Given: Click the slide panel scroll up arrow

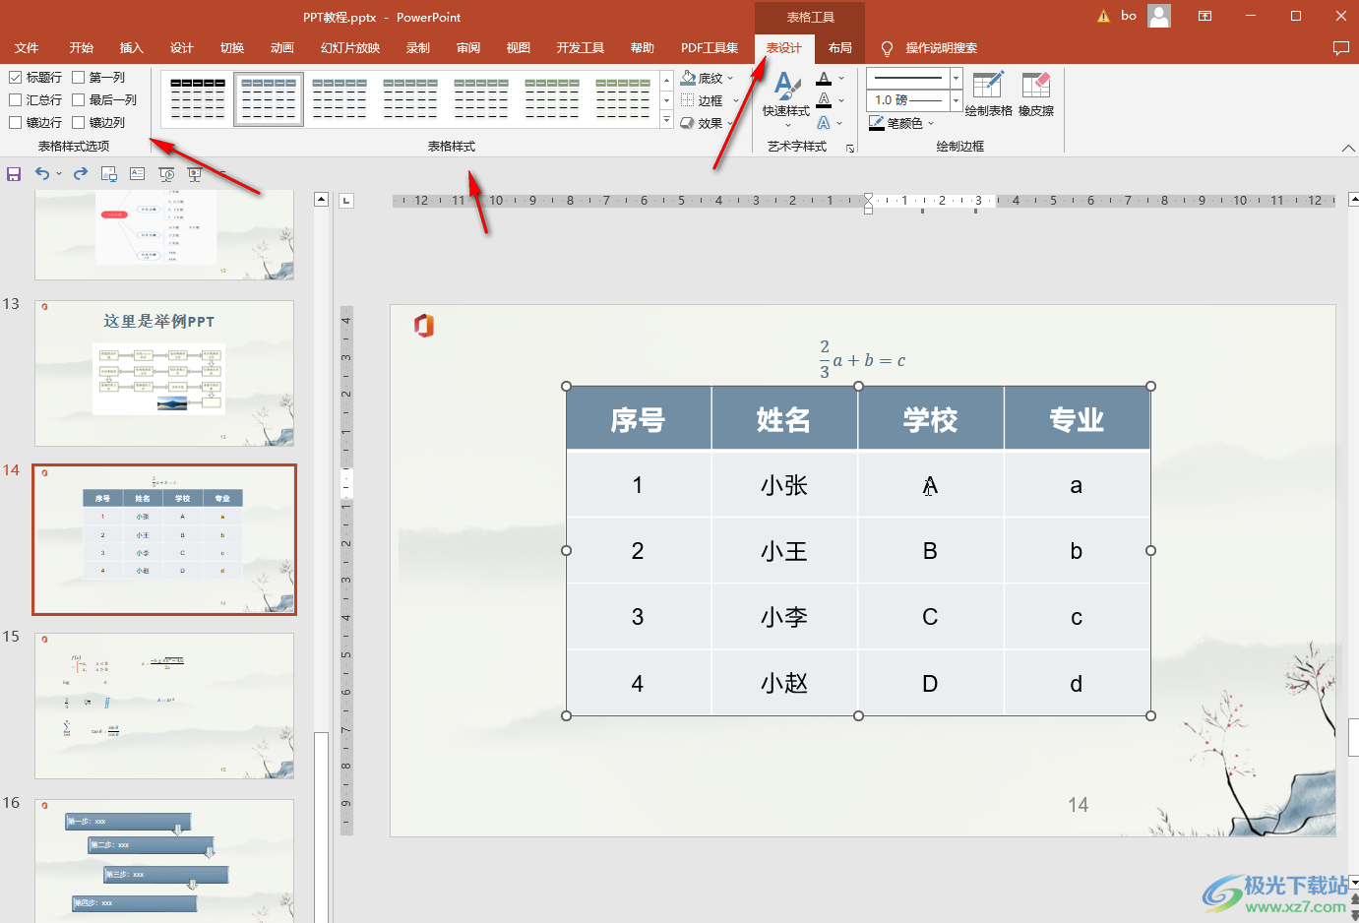Looking at the screenshot, I should 321,200.
